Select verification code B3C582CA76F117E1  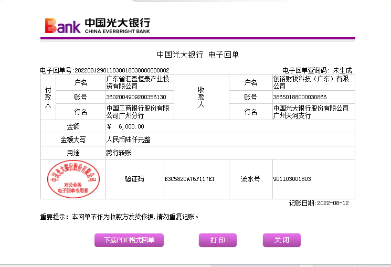click(189, 179)
